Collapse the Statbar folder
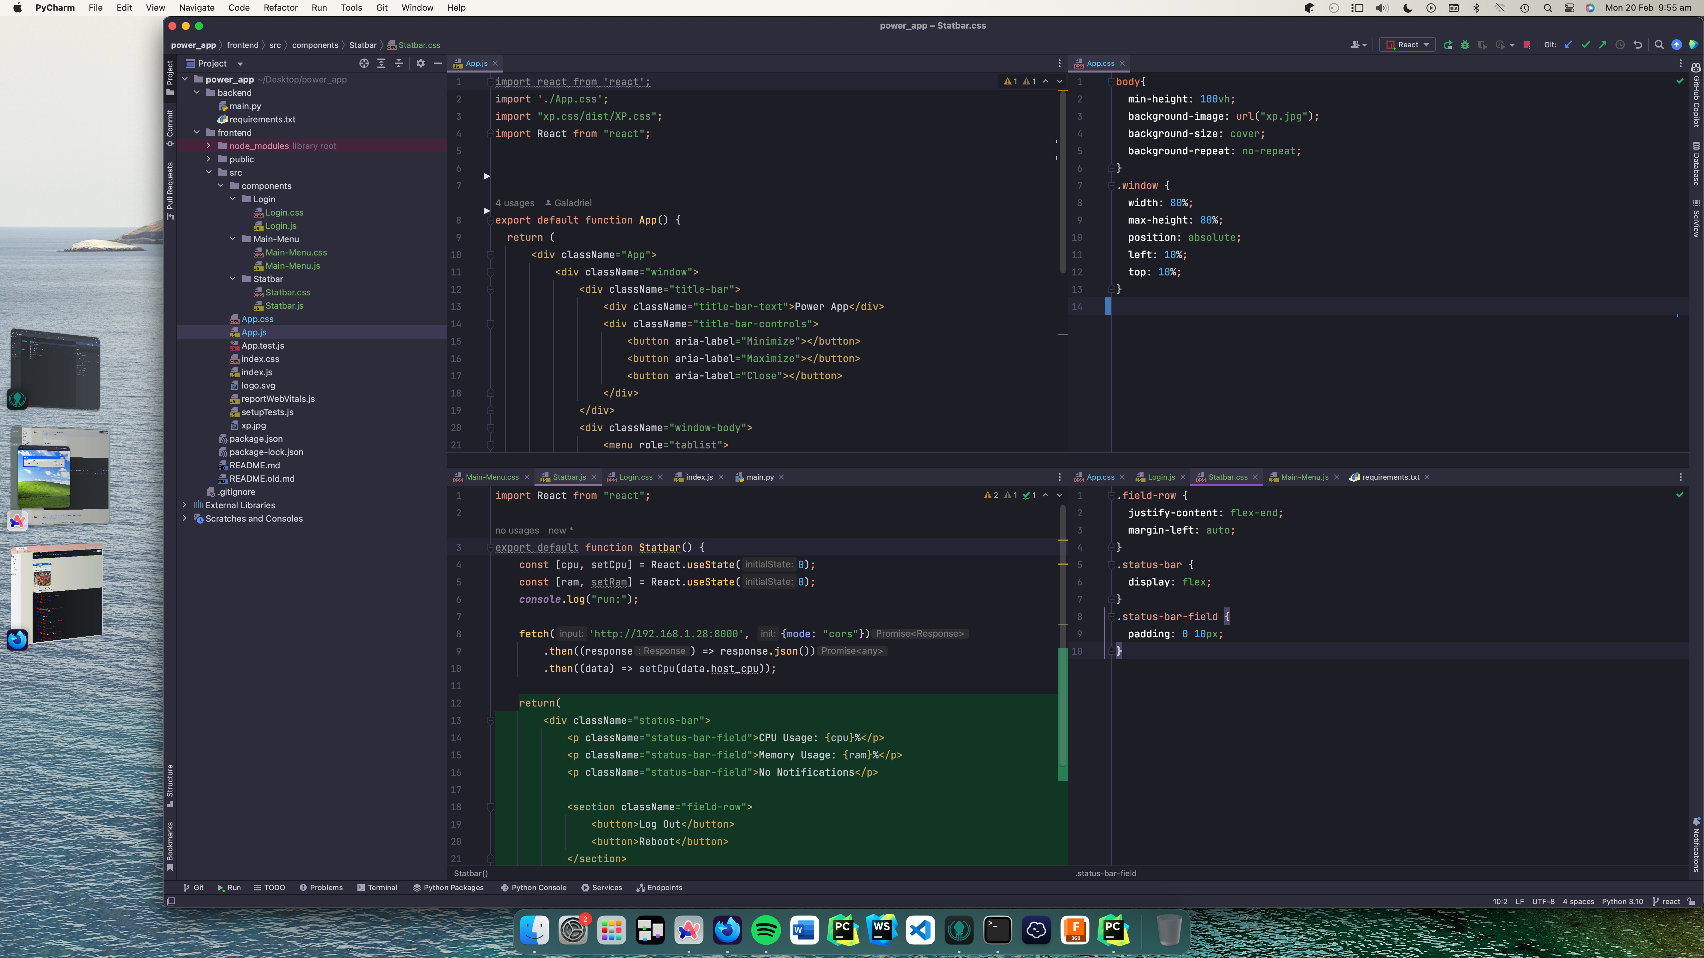The height and width of the screenshot is (958, 1704). click(x=232, y=278)
